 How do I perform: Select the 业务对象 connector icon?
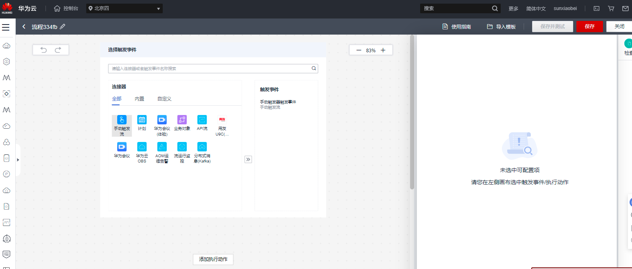(182, 120)
